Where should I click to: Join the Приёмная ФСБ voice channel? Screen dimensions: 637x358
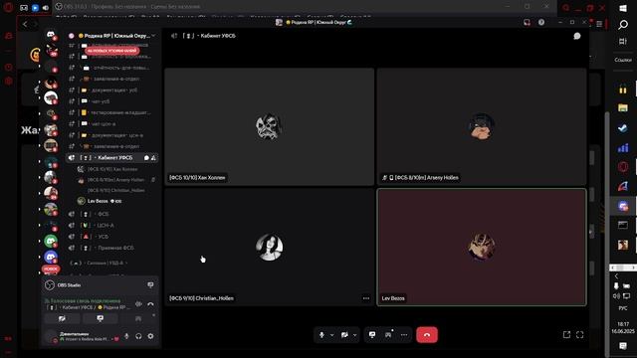click(x=112, y=248)
